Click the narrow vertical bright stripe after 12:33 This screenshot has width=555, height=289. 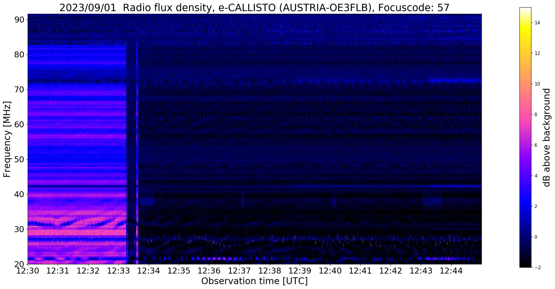click(137, 153)
